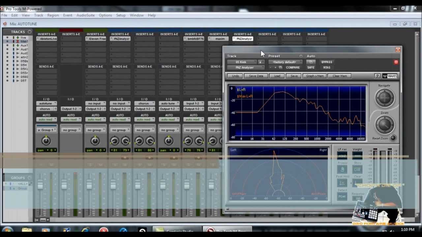This screenshot has height=237, width=422.
Task: Open the bmbfoBF76 compressor insert
Action: [x=194, y=39]
